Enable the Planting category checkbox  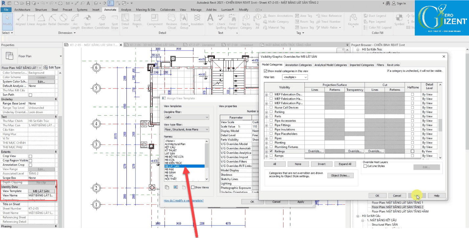click(271, 143)
